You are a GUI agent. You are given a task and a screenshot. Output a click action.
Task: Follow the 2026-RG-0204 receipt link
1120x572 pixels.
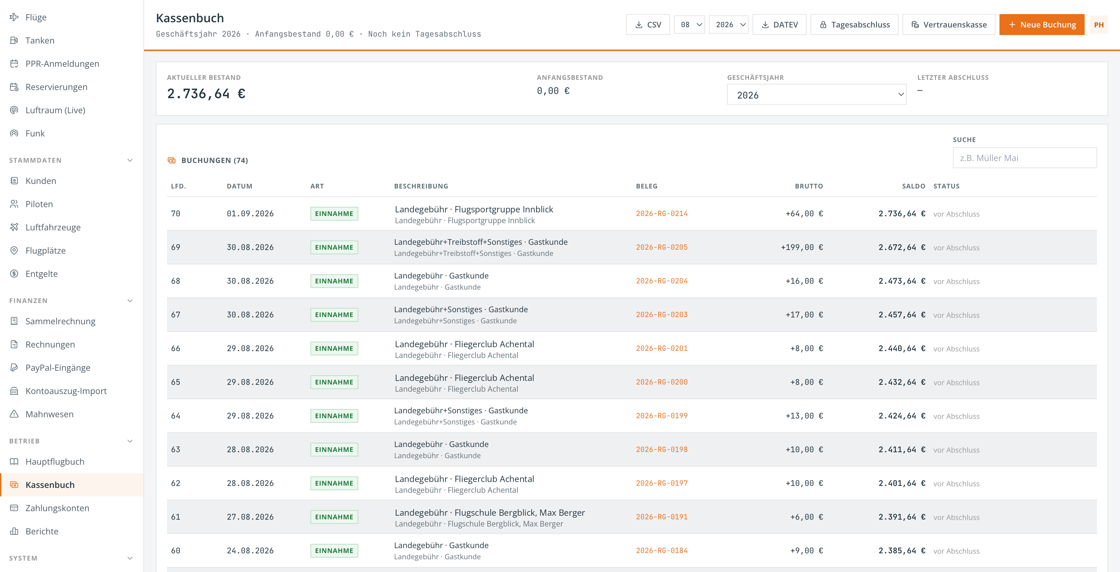click(662, 281)
